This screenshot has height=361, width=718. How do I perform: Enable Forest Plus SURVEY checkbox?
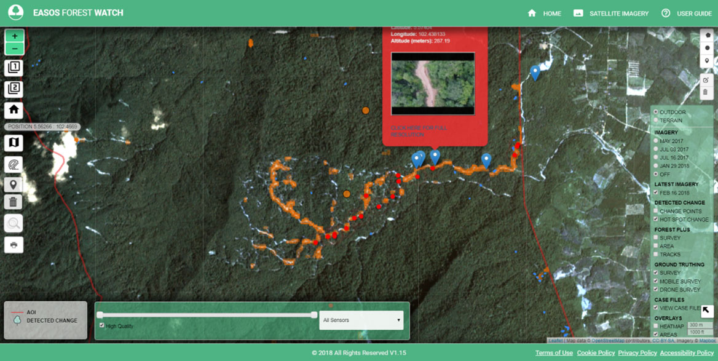point(656,238)
